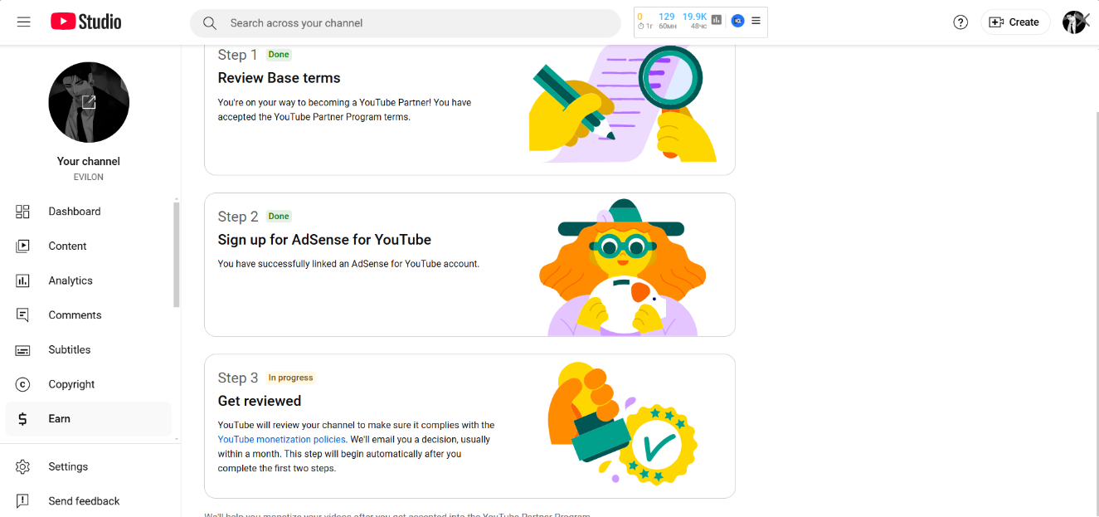Click the 19.9K stat in extension widget

[694, 17]
